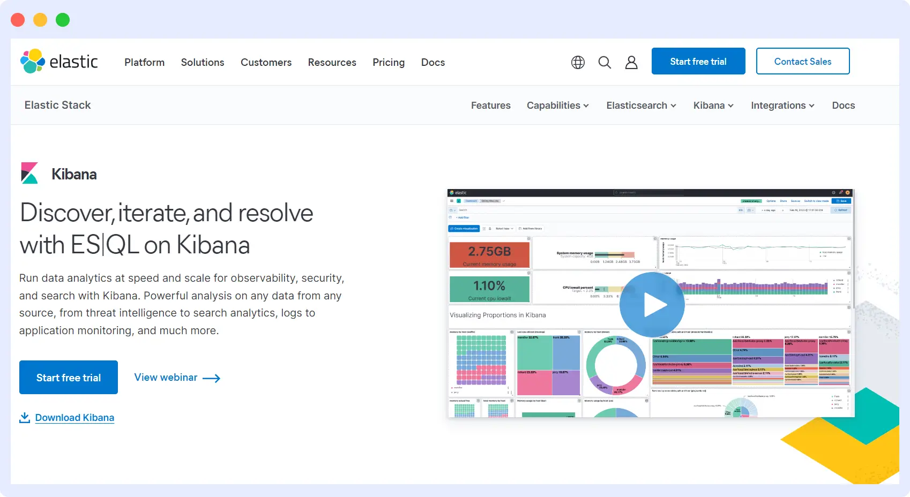Screen dimensions: 910x497
Task: Expand the Capabilities dropdown
Action: click(558, 106)
